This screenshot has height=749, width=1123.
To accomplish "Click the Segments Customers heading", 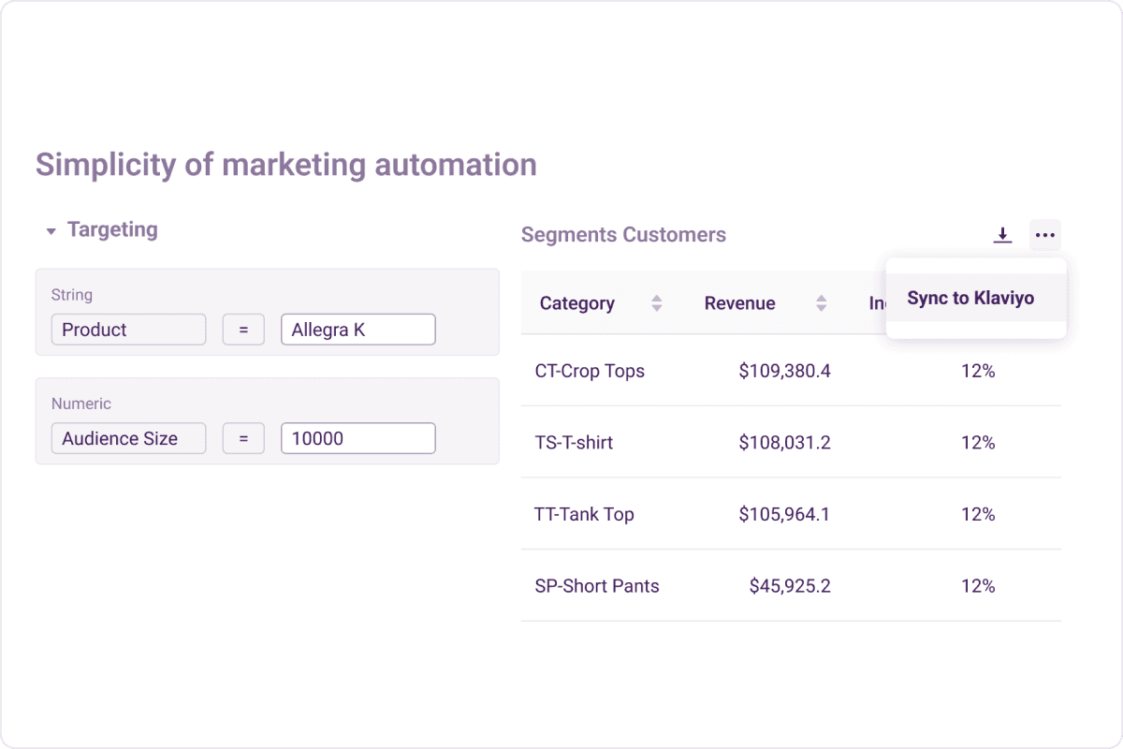I will pos(623,235).
